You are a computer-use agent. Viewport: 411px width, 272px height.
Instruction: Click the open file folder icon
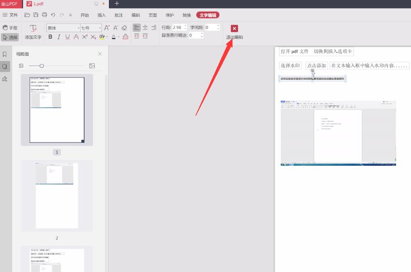(27, 15)
